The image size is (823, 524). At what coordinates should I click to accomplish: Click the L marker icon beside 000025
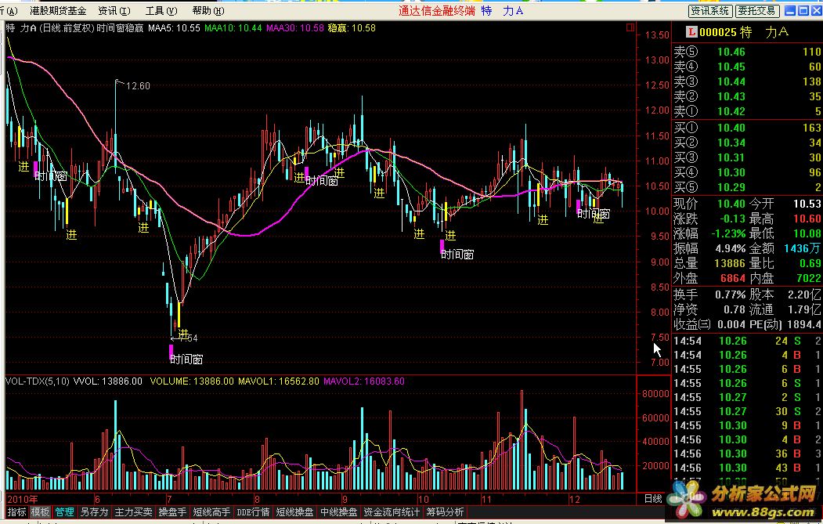point(691,33)
